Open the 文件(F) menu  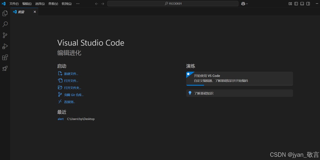click(x=14, y=4)
